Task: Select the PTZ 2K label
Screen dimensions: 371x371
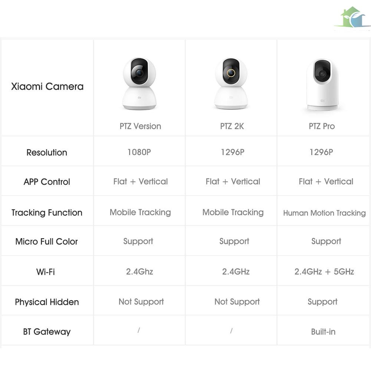Action: pyautogui.click(x=232, y=126)
